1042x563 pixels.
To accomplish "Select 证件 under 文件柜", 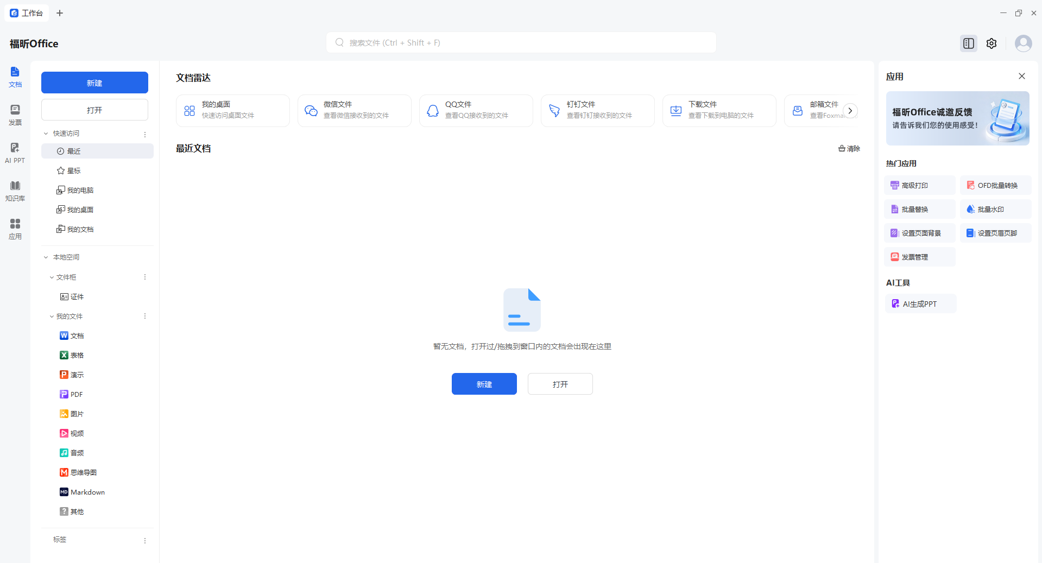I will (x=97, y=296).
